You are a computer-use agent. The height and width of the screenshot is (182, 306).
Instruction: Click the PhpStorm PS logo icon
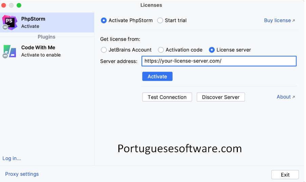[9, 23]
